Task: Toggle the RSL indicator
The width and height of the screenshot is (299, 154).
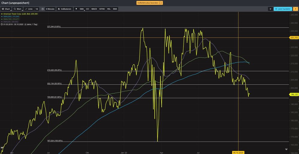Action: click(109, 9)
